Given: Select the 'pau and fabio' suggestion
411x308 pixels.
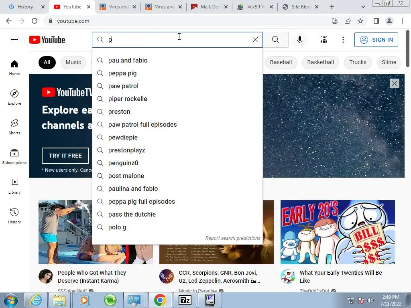Looking at the screenshot, I should 177,60.
